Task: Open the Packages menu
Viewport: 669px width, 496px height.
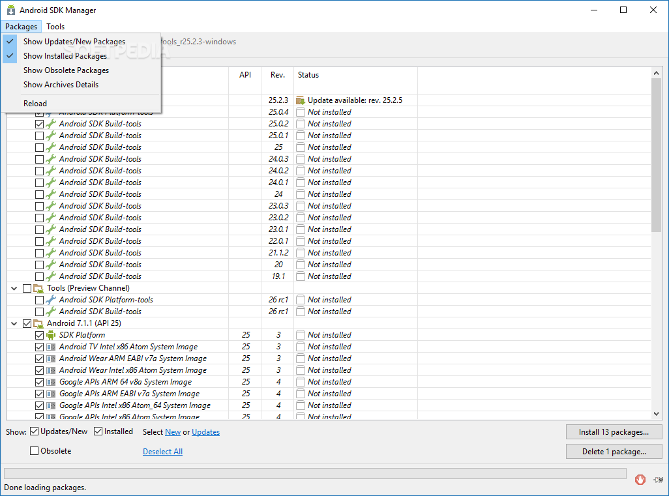Action: pos(22,27)
